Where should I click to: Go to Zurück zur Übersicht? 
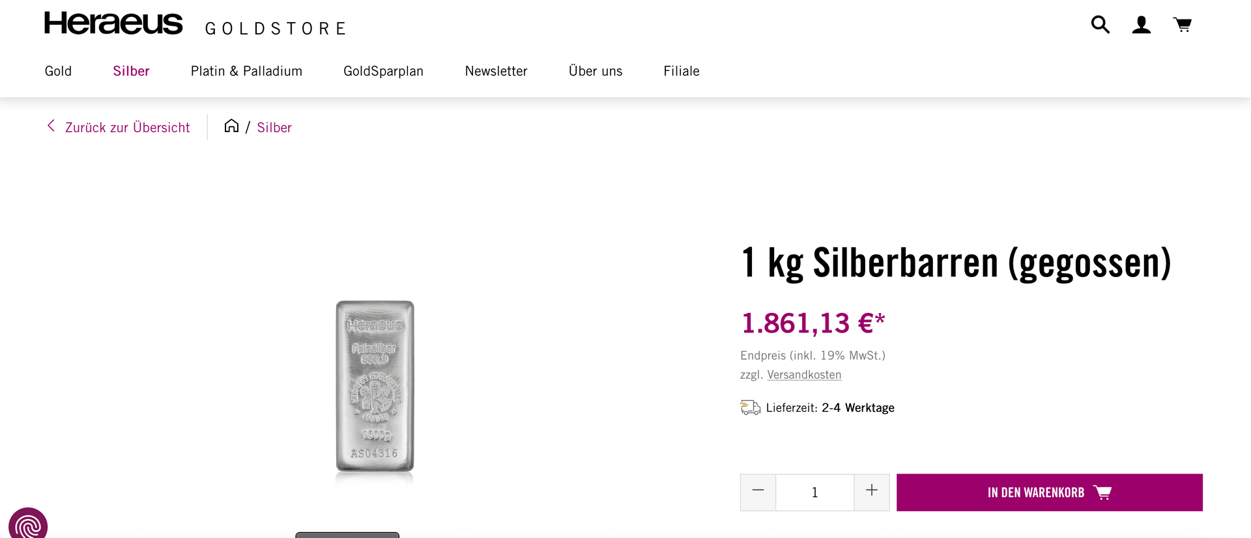(128, 128)
